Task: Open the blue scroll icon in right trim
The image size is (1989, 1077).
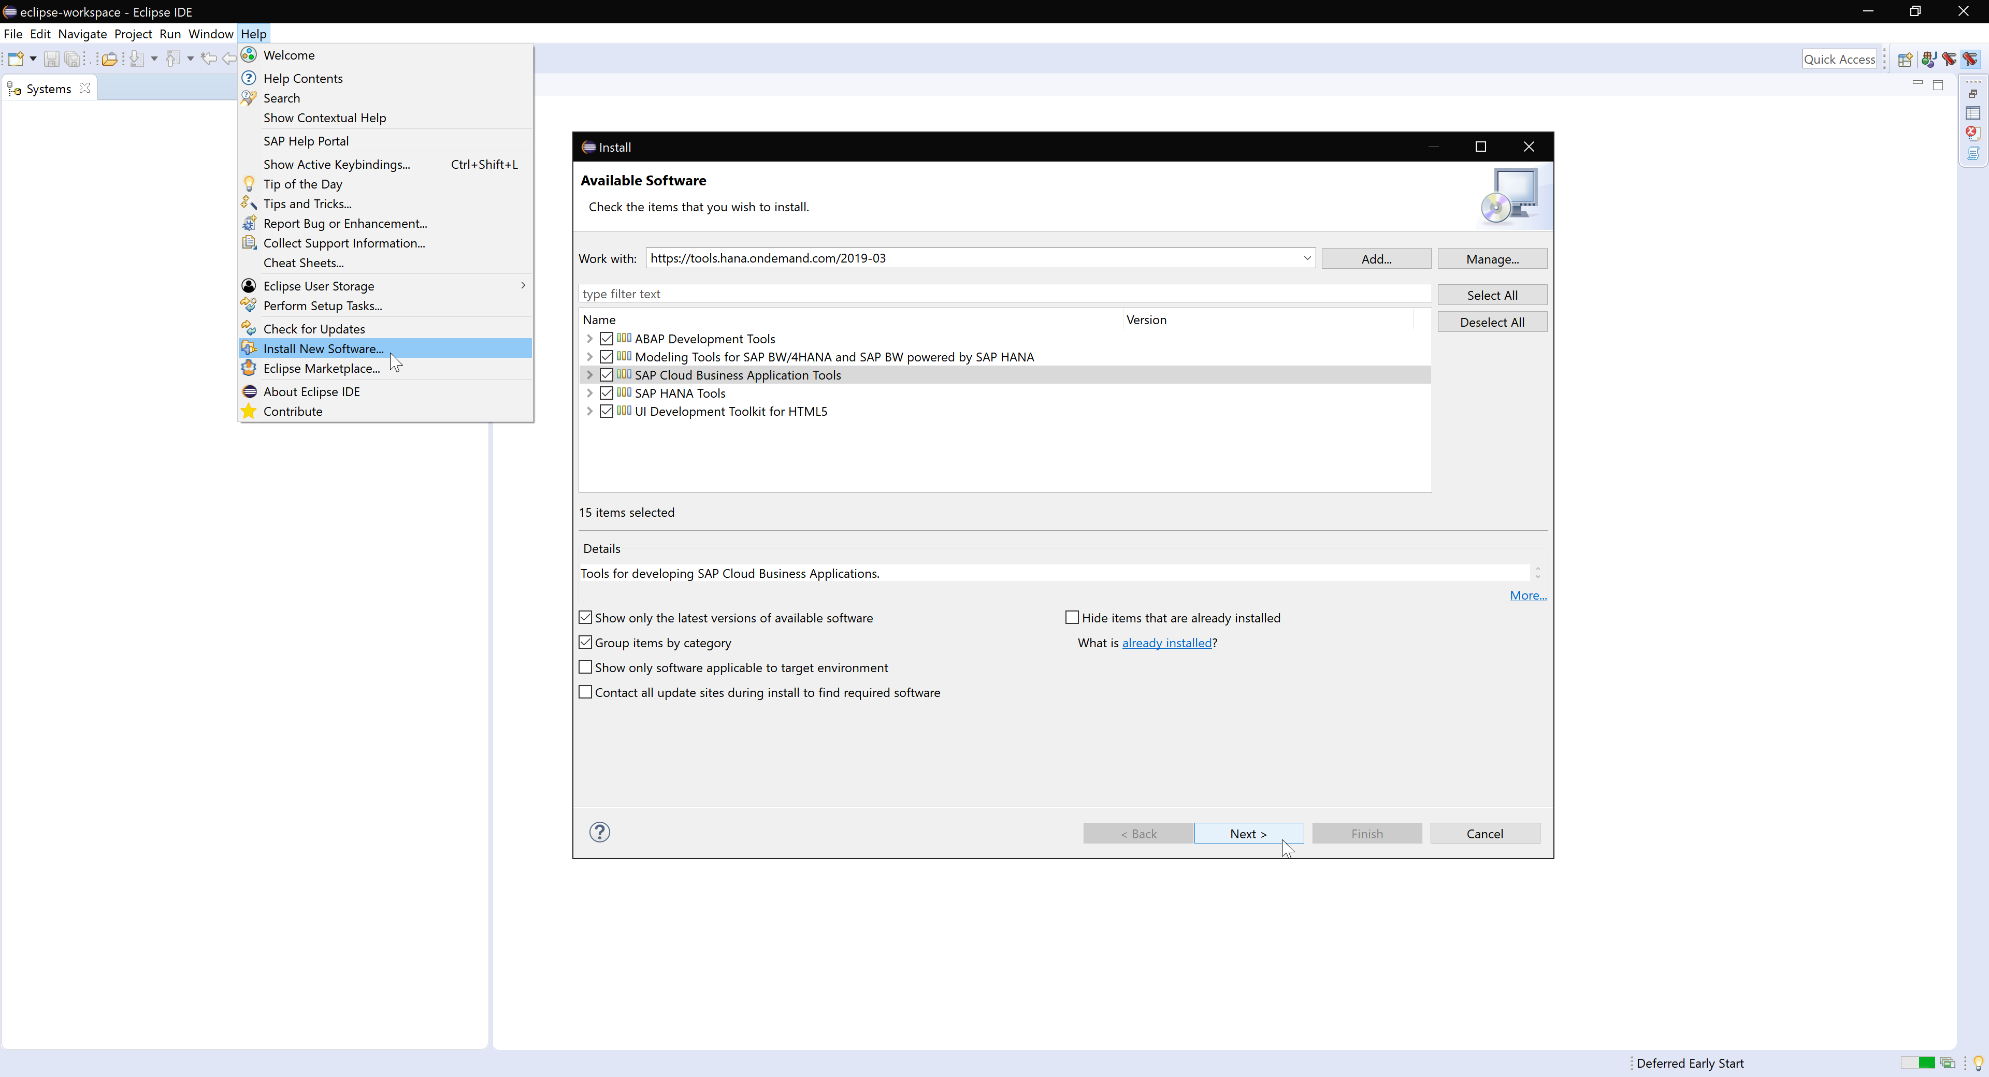Action: tap(1973, 153)
